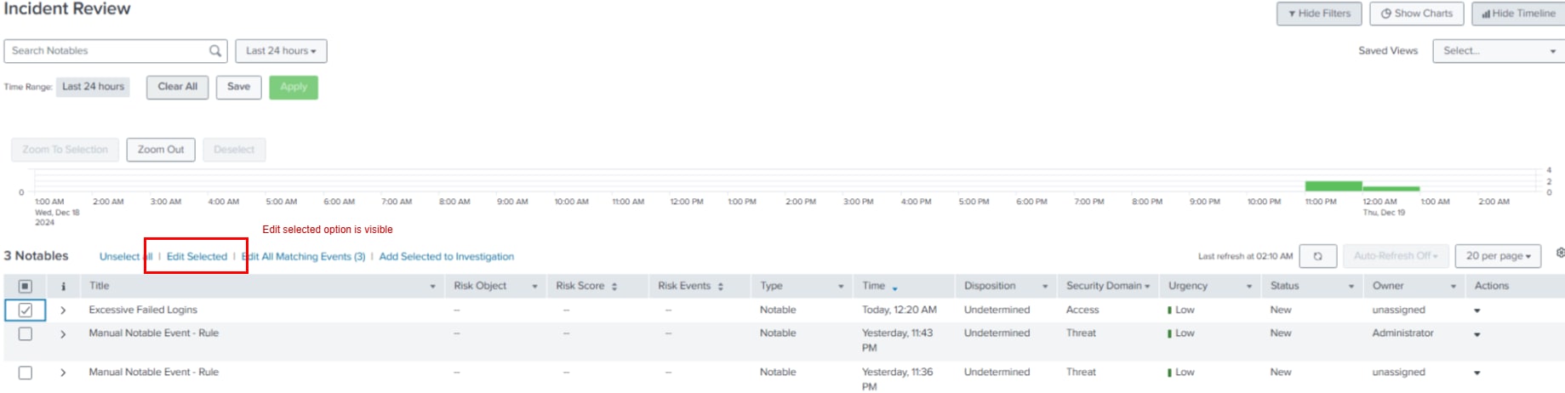Click the Deselect timeline button
This screenshot has width=1565, height=393.
(234, 150)
